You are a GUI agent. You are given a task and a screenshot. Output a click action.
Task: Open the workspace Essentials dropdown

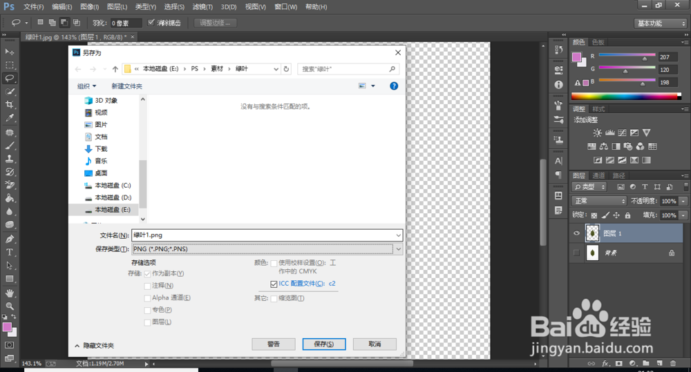(661, 23)
